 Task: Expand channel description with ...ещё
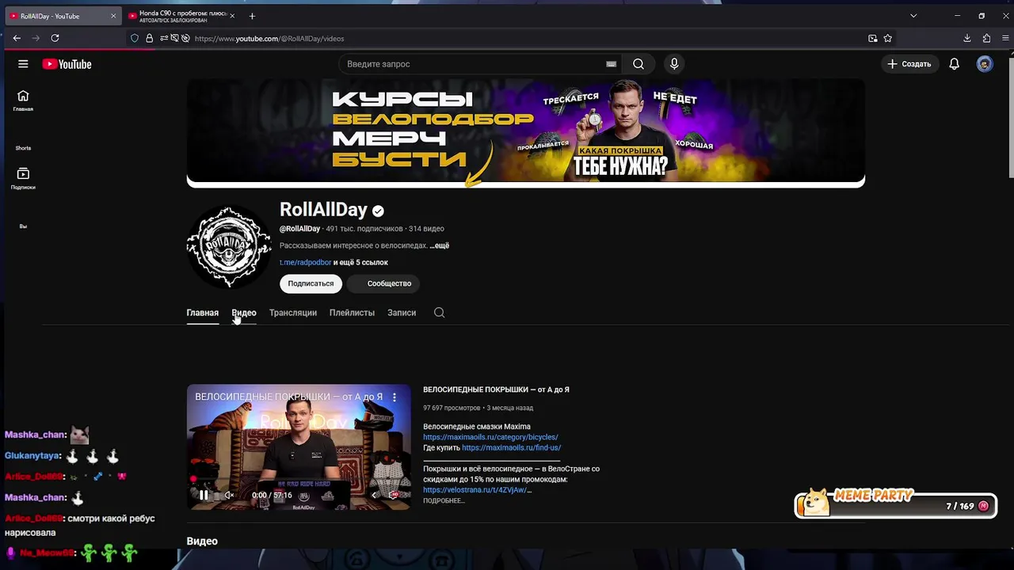point(439,245)
